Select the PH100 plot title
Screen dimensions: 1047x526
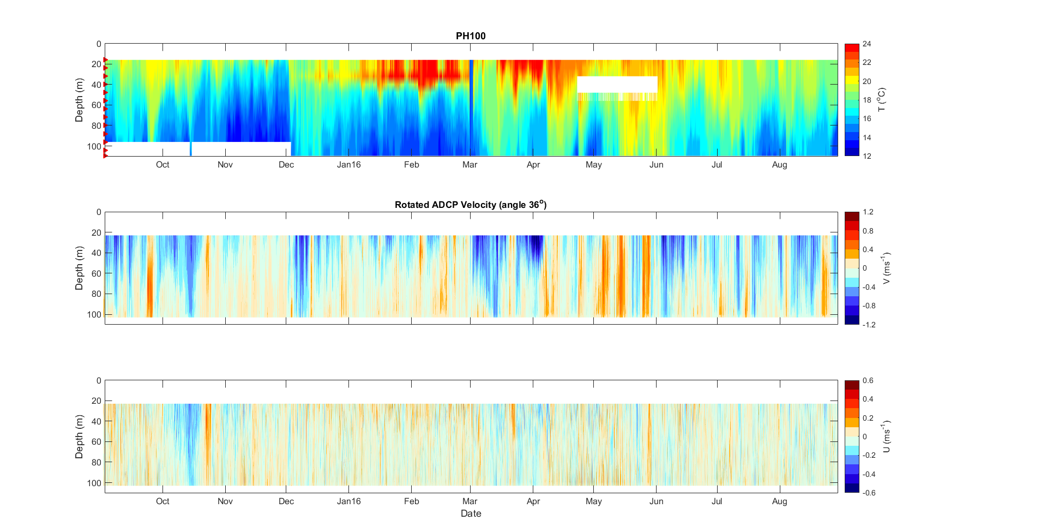point(471,36)
